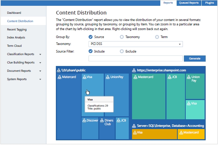Open the Index Analysis report link
Image resolution: width=218 pixels, height=145 pixels.
point(16,37)
